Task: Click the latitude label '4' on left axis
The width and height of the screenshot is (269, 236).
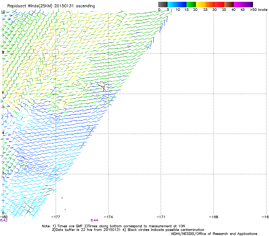Action: click(x=3, y=133)
